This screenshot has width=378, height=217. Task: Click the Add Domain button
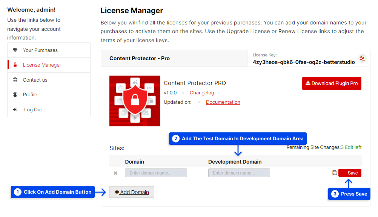coord(132,192)
